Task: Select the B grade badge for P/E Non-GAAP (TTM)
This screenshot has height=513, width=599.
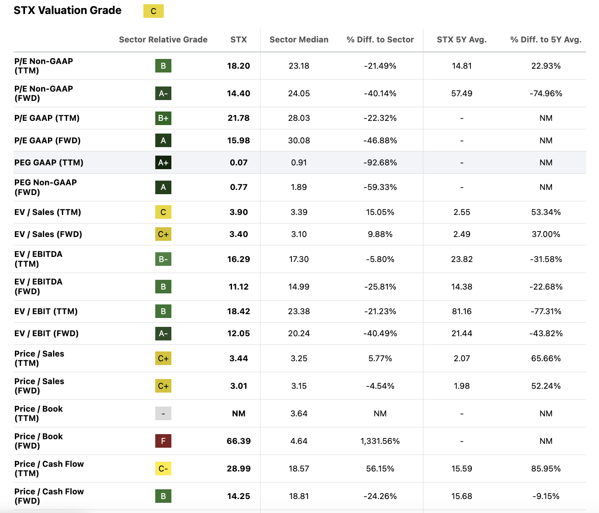Action: click(x=163, y=66)
